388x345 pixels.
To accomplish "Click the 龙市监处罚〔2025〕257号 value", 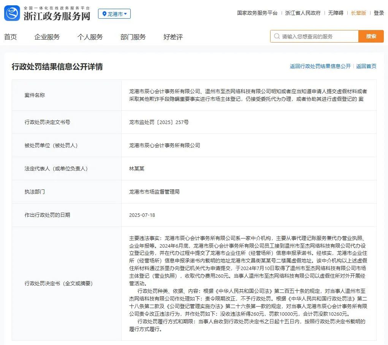I will point(159,122).
